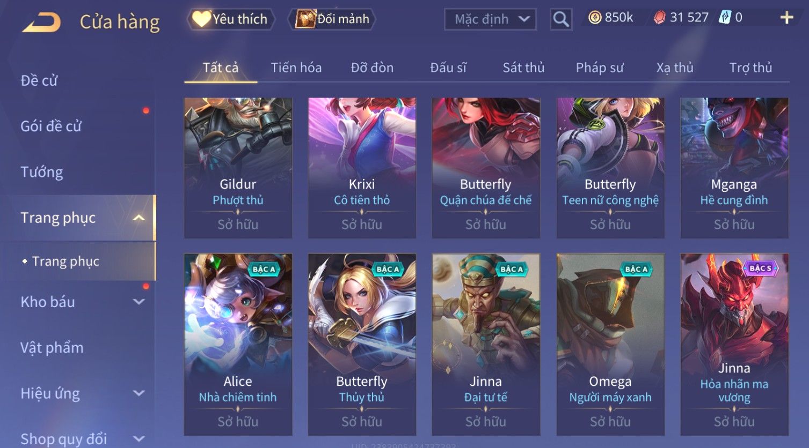The width and height of the screenshot is (809, 448).
Task: Go to Gói đề cử section
Action: pos(51,126)
